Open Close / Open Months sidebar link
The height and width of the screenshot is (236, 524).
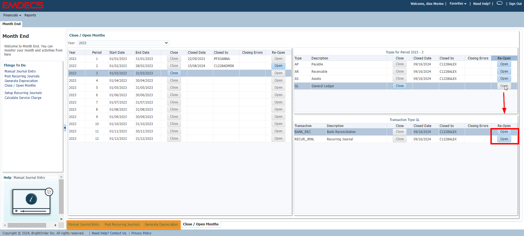tap(20, 86)
